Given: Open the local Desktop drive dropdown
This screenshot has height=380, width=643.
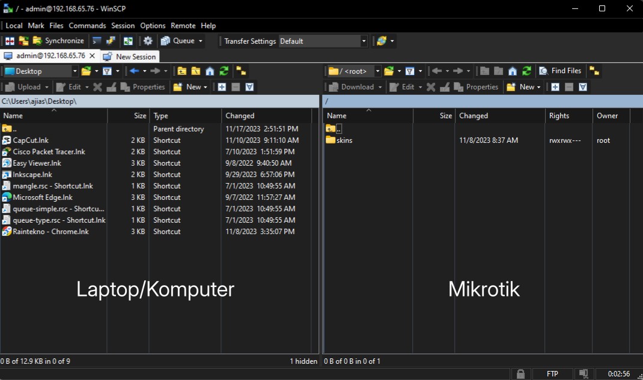Looking at the screenshot, I should (x=75, y=71).
